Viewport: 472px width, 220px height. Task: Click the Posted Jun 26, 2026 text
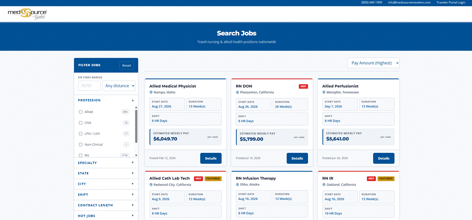coord(335,158)
